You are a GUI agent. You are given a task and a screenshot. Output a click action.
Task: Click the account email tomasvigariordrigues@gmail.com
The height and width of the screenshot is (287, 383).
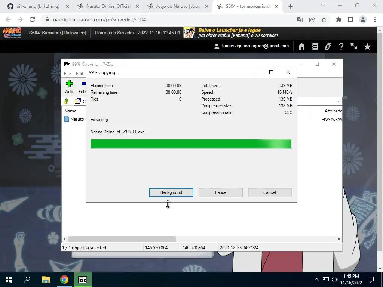(255, 46)
